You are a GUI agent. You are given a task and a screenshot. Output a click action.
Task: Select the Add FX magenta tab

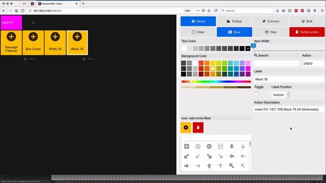(x=11, y=22)
